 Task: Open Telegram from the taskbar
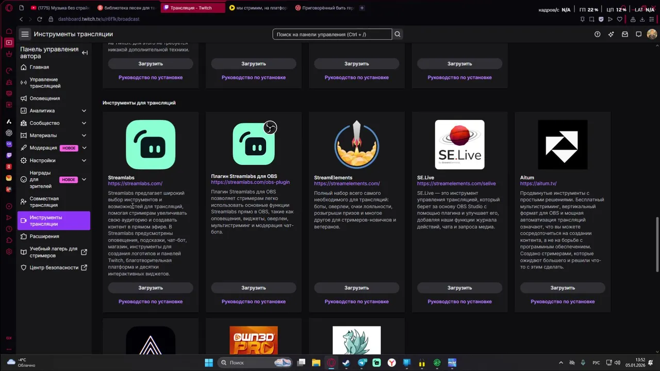[362, 363]
